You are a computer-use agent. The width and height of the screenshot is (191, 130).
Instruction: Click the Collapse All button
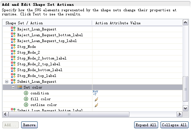[x=175, y=125]
